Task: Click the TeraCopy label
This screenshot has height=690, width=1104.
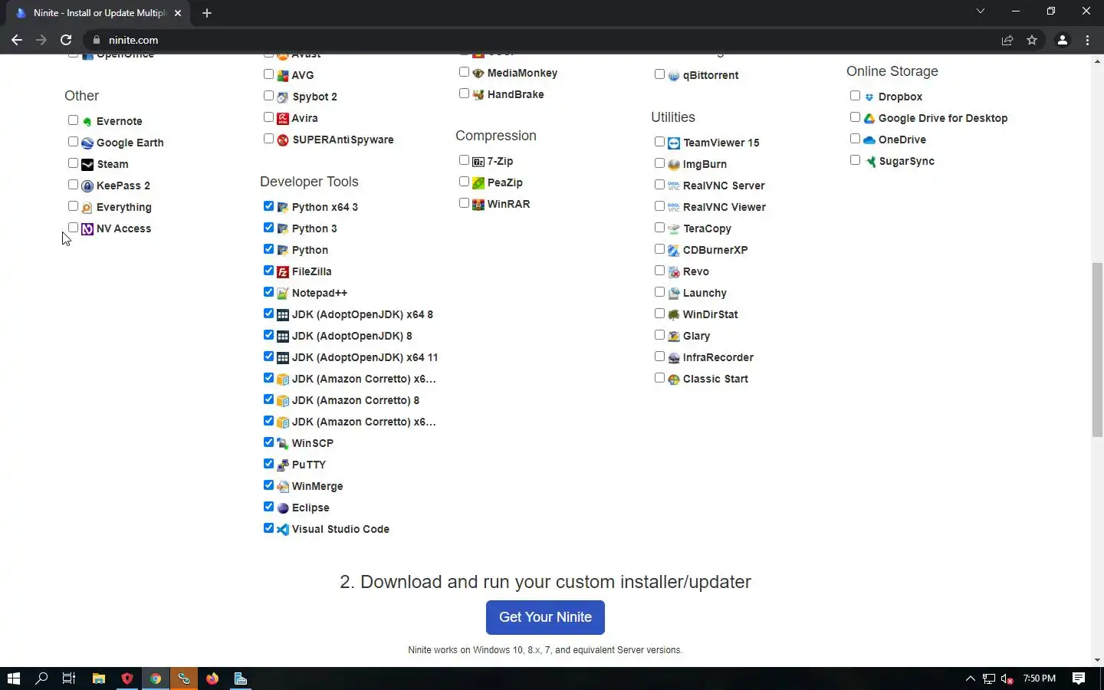Action: pos(707,228)
